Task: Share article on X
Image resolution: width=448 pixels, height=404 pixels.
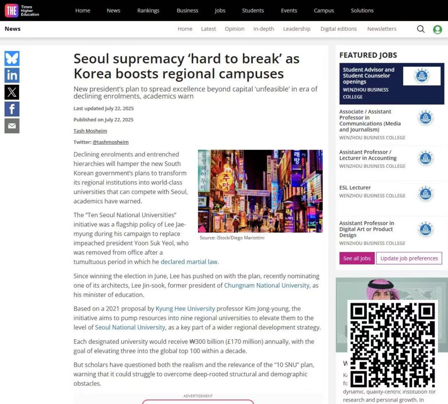Action: pyautogui.click(x=12, y=92)
